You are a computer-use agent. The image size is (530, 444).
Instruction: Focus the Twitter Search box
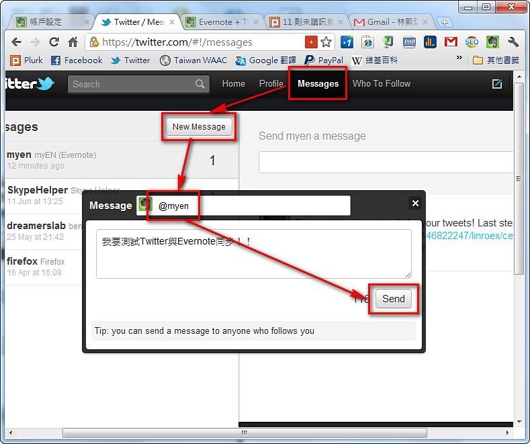[138, 84]
